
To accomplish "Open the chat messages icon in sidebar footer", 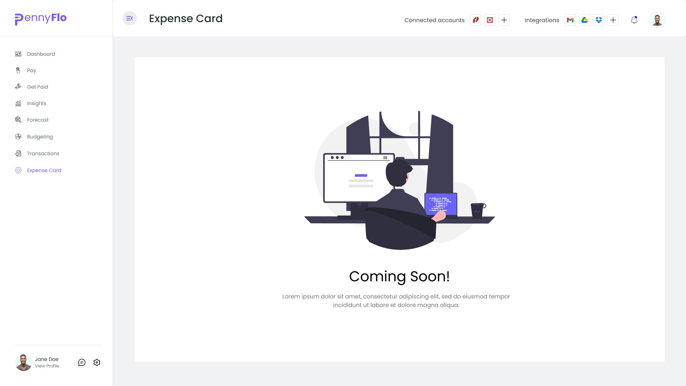I will point(82,362).
